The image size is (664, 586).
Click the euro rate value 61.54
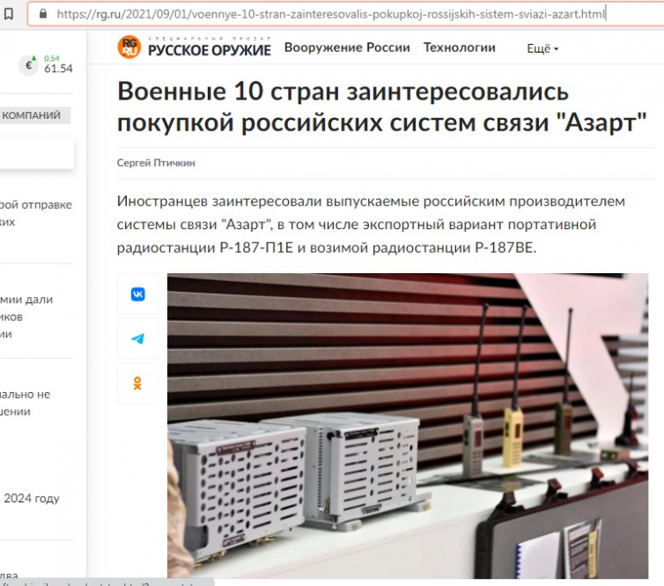click(58, 68)
